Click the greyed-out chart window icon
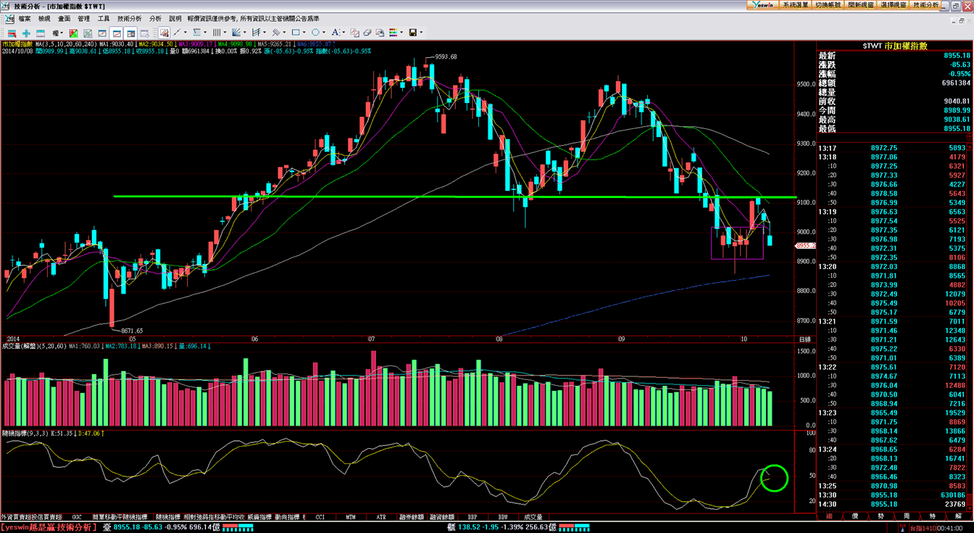 [x=144, y=33]
